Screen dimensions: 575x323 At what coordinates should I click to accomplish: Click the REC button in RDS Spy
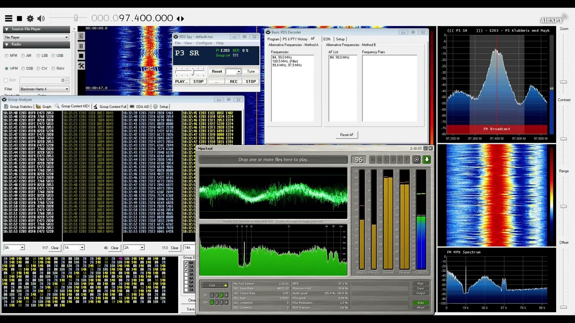(234, 82)
